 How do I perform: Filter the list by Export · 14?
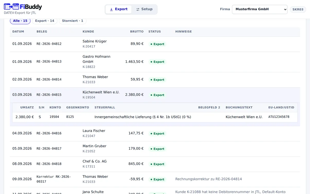(x=45, y=21)
